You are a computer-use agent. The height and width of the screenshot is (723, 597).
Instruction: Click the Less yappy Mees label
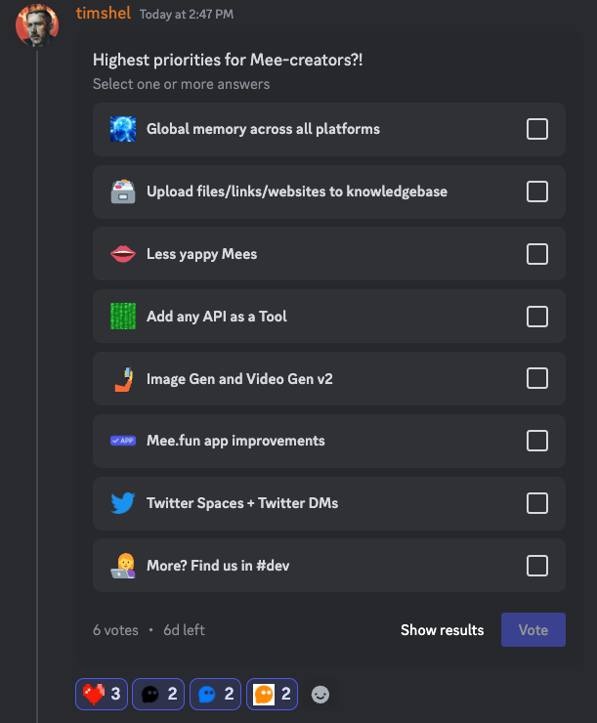point(202,254)
